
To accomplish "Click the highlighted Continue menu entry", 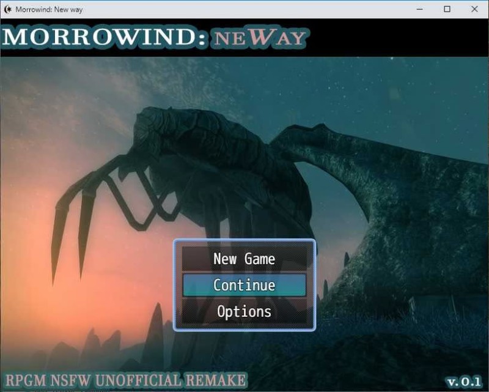I will [244, 284].
